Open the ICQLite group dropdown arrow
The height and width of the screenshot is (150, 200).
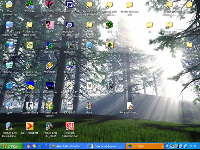162,146
